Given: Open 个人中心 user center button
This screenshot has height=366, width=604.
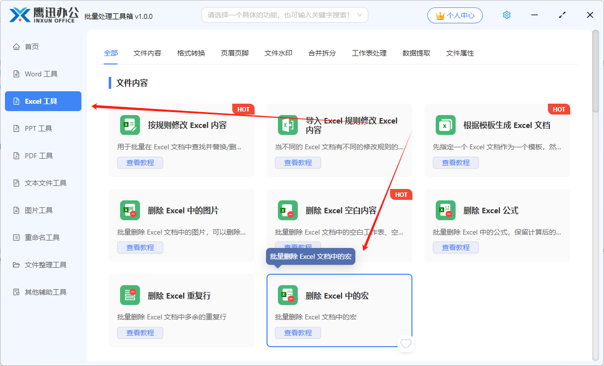Looking at the screenshot, I should 455,15.
